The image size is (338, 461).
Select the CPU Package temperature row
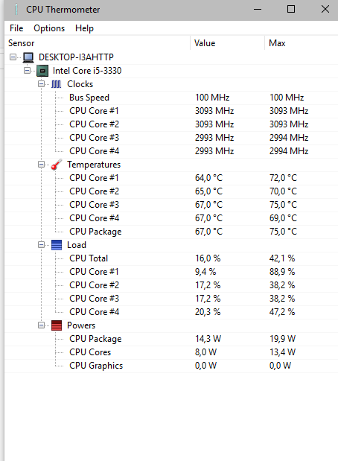coord(171,232)
